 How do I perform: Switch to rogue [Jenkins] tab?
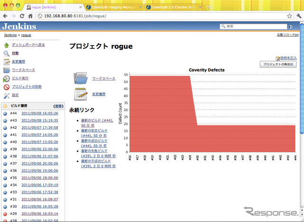pos(54,7)
